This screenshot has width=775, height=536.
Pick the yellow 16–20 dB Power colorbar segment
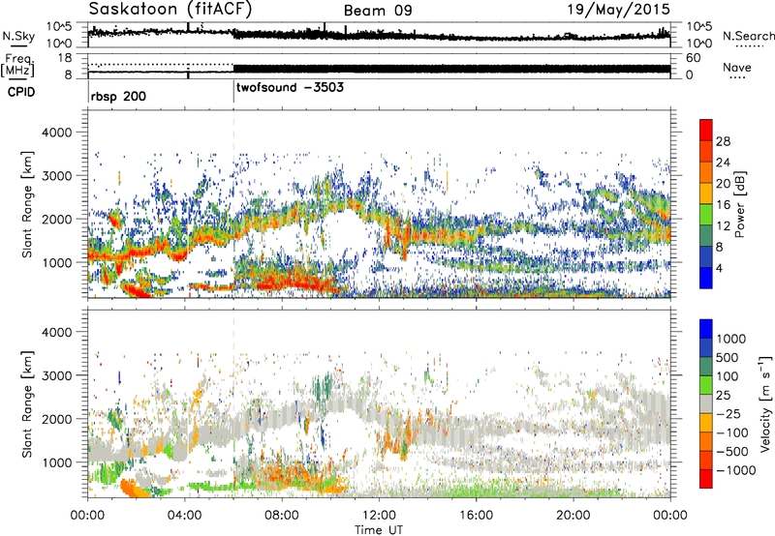tap(706, 194)
